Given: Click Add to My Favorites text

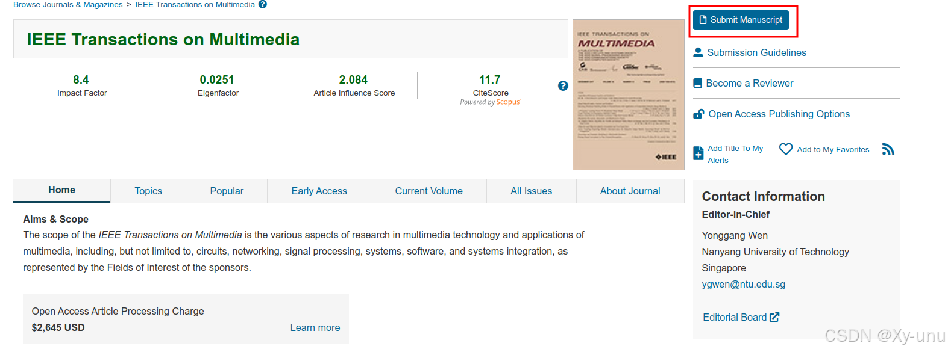Looking at the screenshot, I should [833, 149].
